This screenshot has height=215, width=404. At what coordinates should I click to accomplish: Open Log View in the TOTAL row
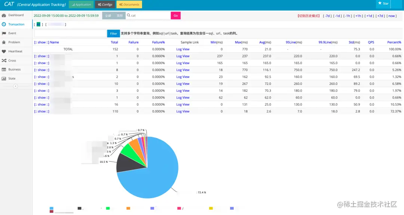coord(183,49)
